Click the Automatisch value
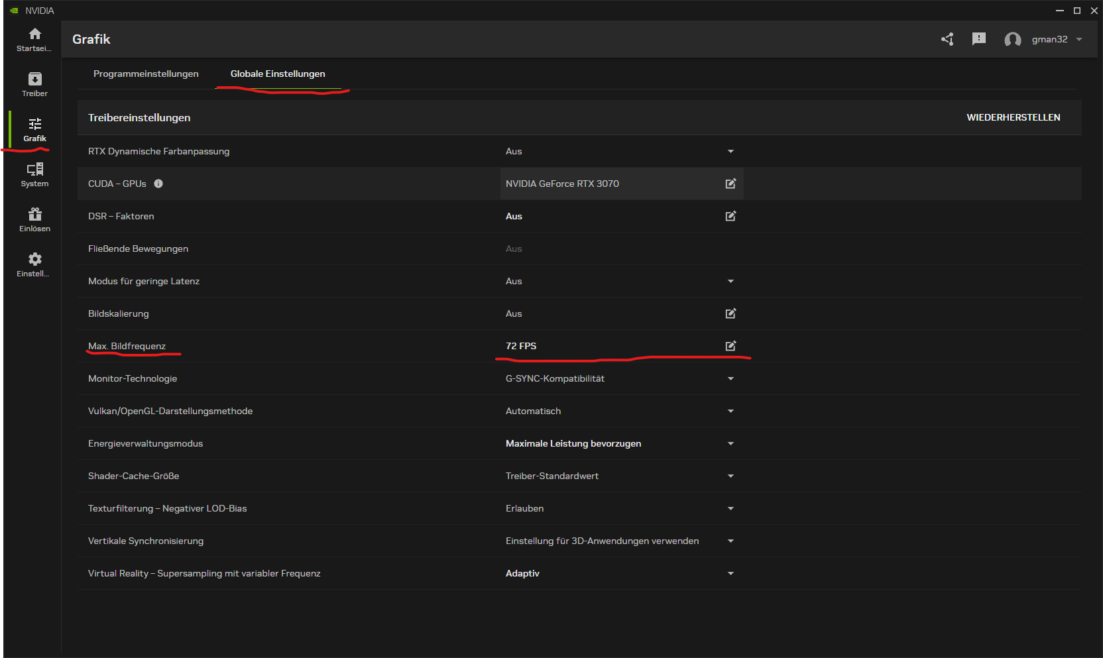The width and height of the screenshot is (1103, 658). coord(533,411)
